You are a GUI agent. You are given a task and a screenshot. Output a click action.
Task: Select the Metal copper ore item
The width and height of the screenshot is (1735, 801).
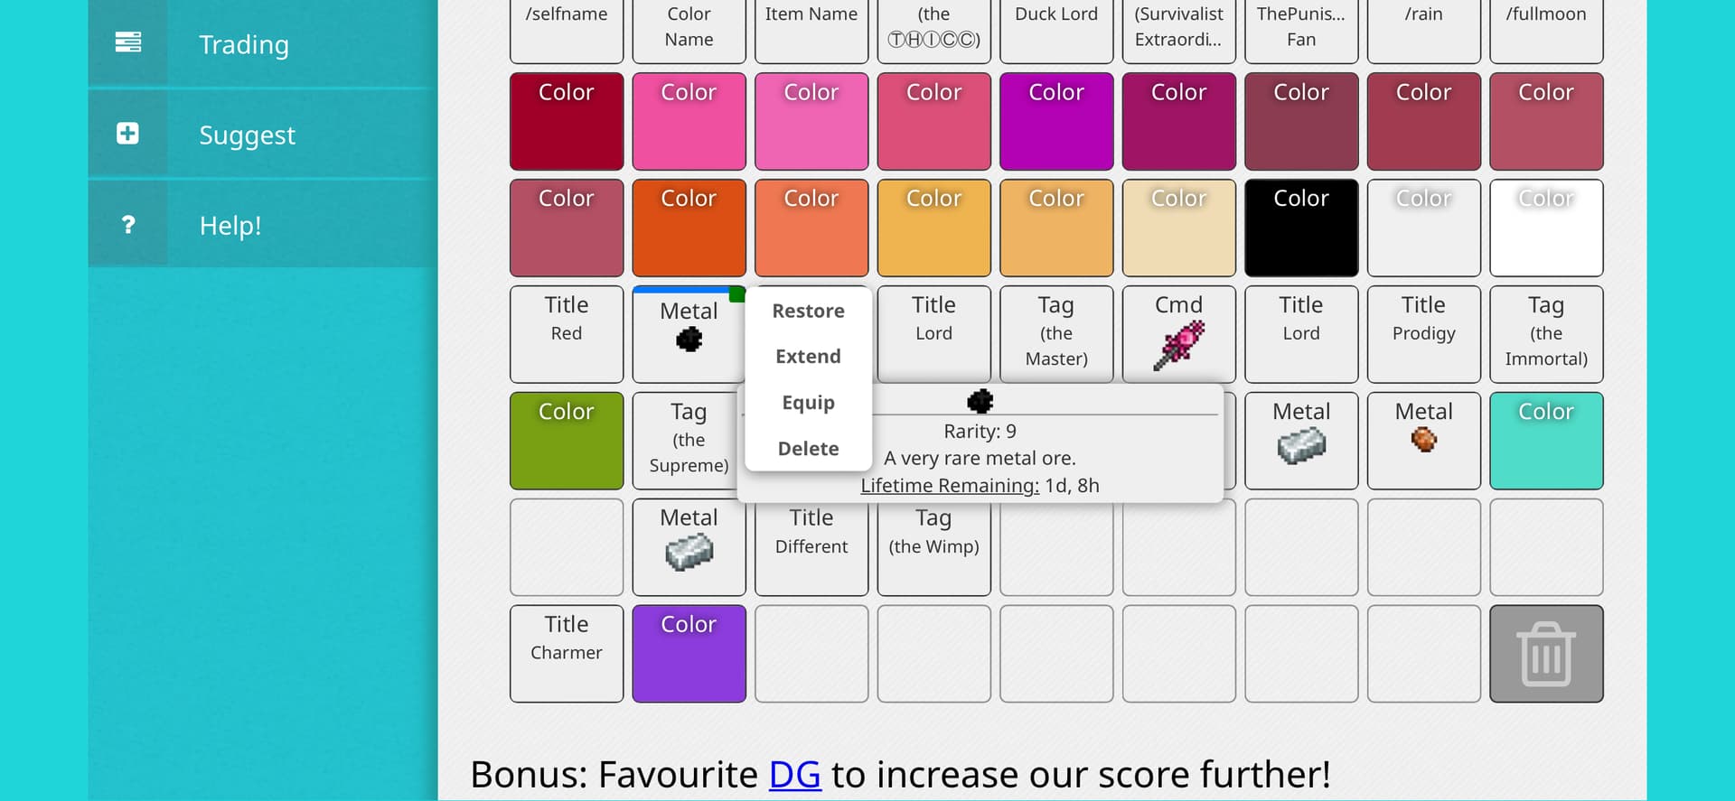[1423, 441]
